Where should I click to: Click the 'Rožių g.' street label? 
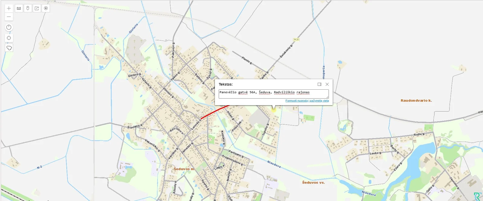point(419,134)
